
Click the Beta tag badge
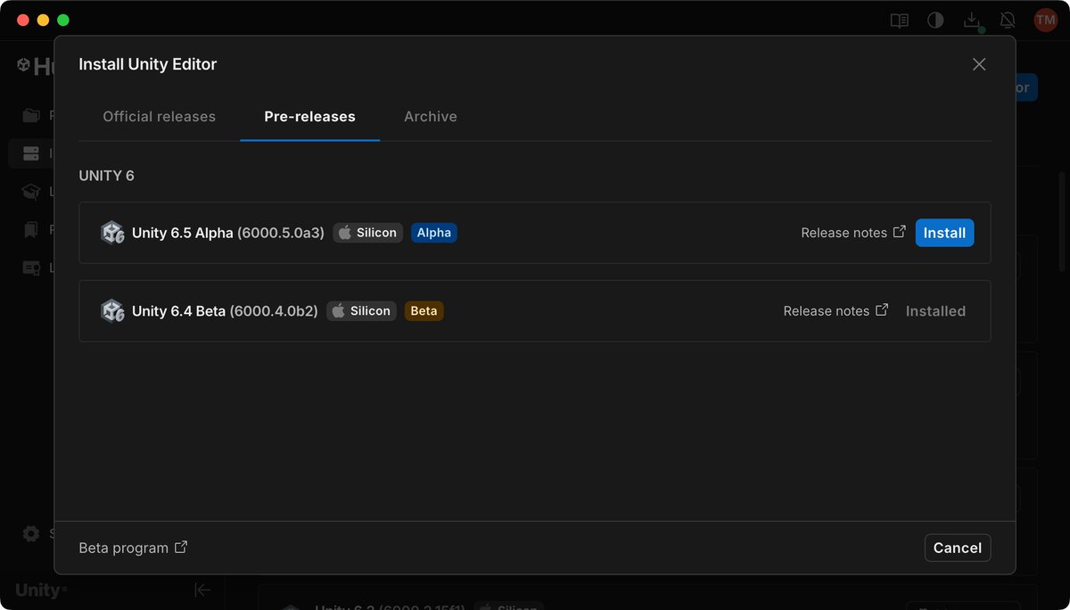click(424, 311)
